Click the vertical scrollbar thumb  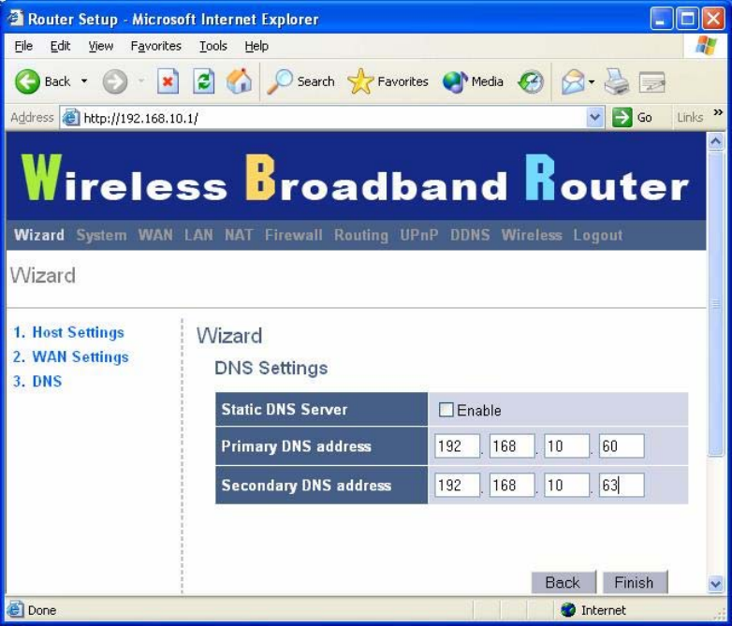coord(716,303)
